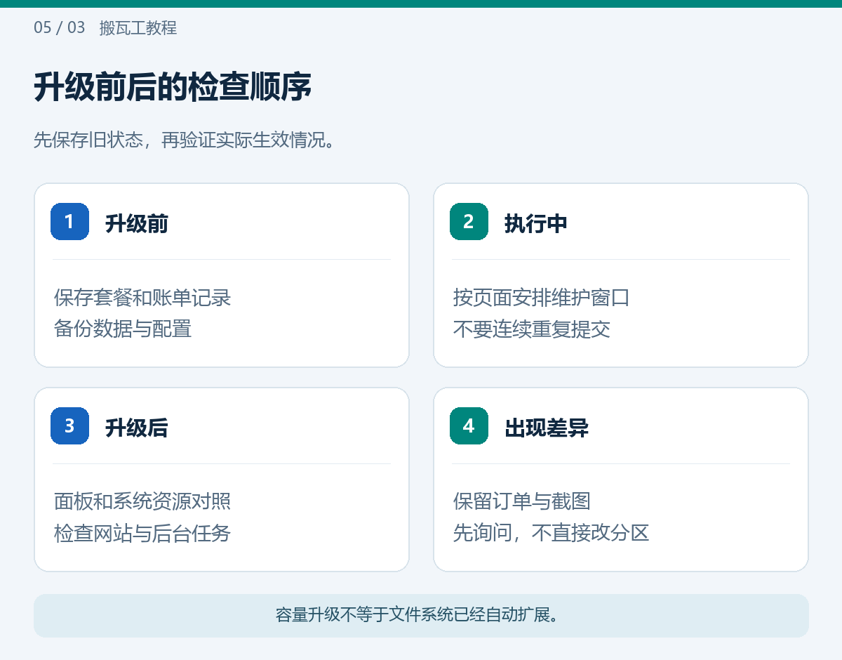This screenshot has height=660, width=842.
Task: Select the 出现差异 card heading
Action: coord(547,427)
